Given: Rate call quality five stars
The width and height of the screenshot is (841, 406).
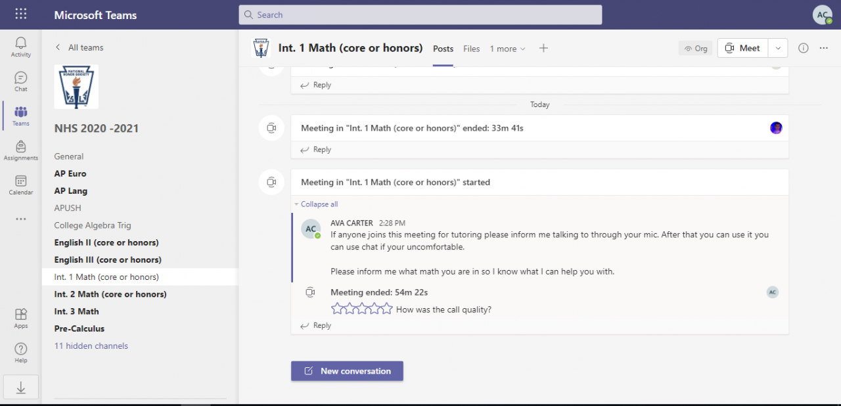Looking at the screenshot, I should point(387,309).
